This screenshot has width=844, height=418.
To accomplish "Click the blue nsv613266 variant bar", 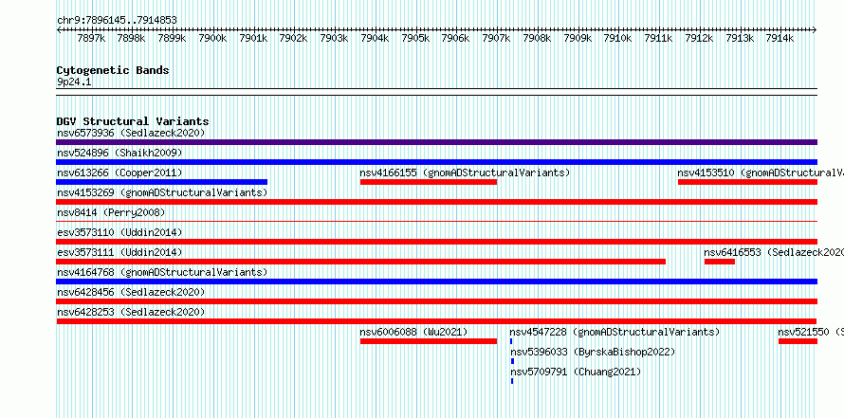I will tap(162, 182).
